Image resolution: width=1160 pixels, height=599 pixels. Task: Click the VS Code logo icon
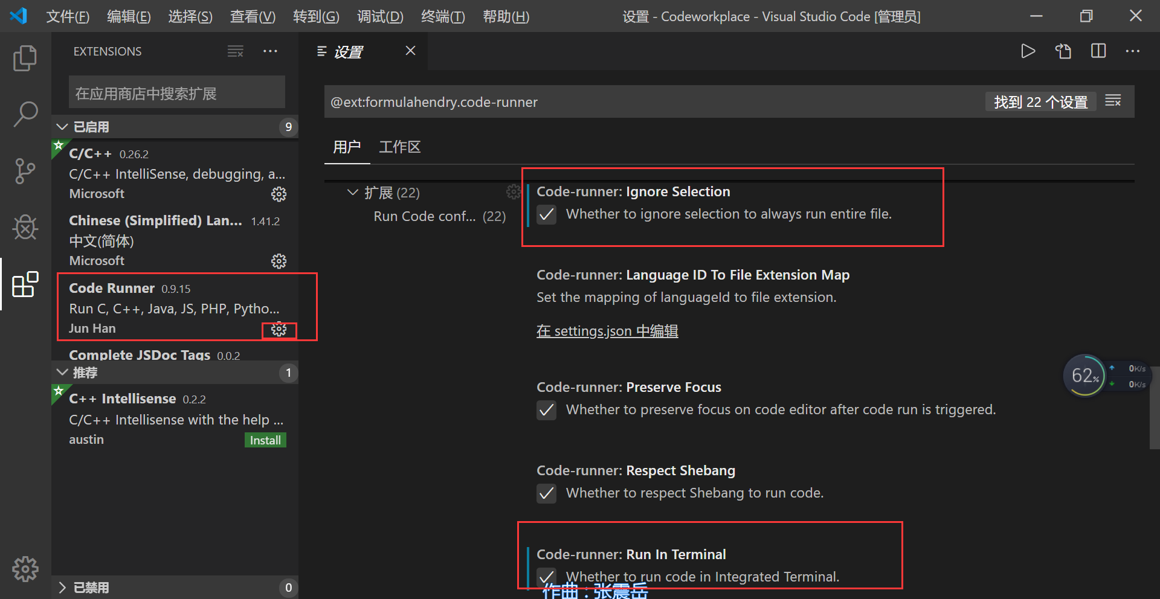click(x=19, y=16)
